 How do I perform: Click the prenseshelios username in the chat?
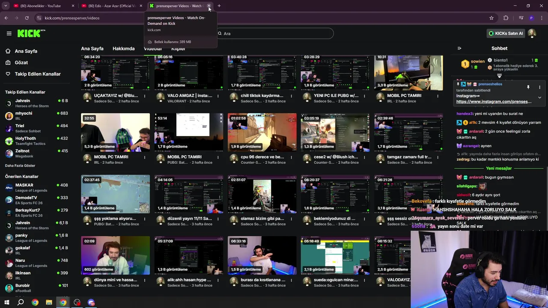click(x=490, y=84)
